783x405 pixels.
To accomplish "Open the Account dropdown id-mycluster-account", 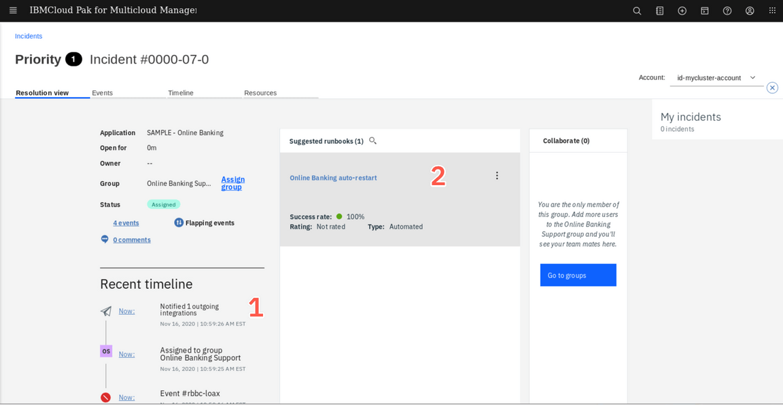I will [716, 78].
